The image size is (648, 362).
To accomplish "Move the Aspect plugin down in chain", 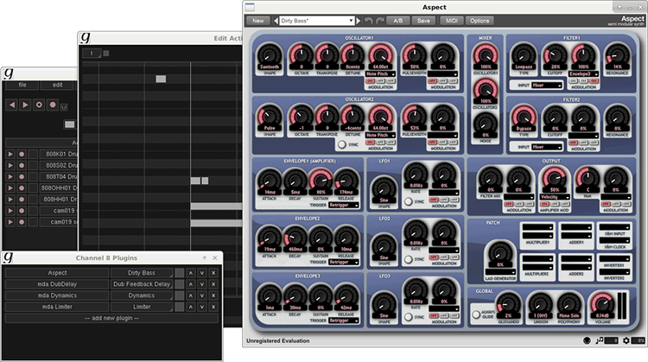I will (201, 273).
